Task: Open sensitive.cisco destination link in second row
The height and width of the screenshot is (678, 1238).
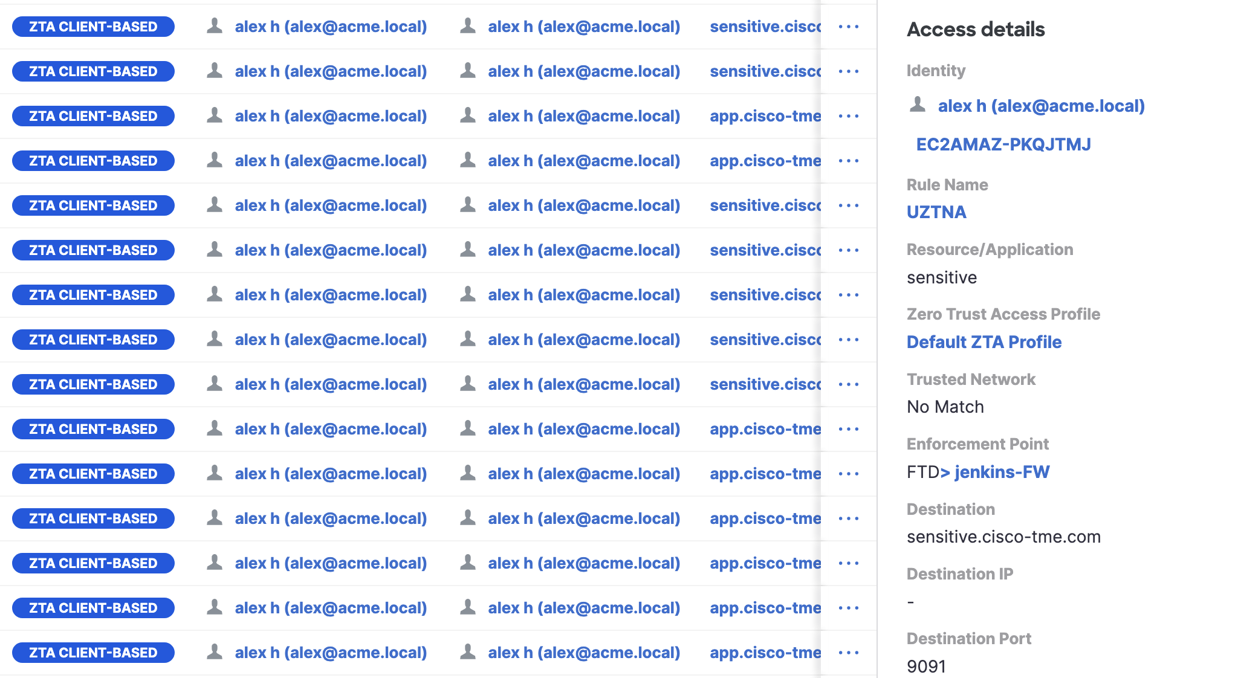Action: coord(765,71)
